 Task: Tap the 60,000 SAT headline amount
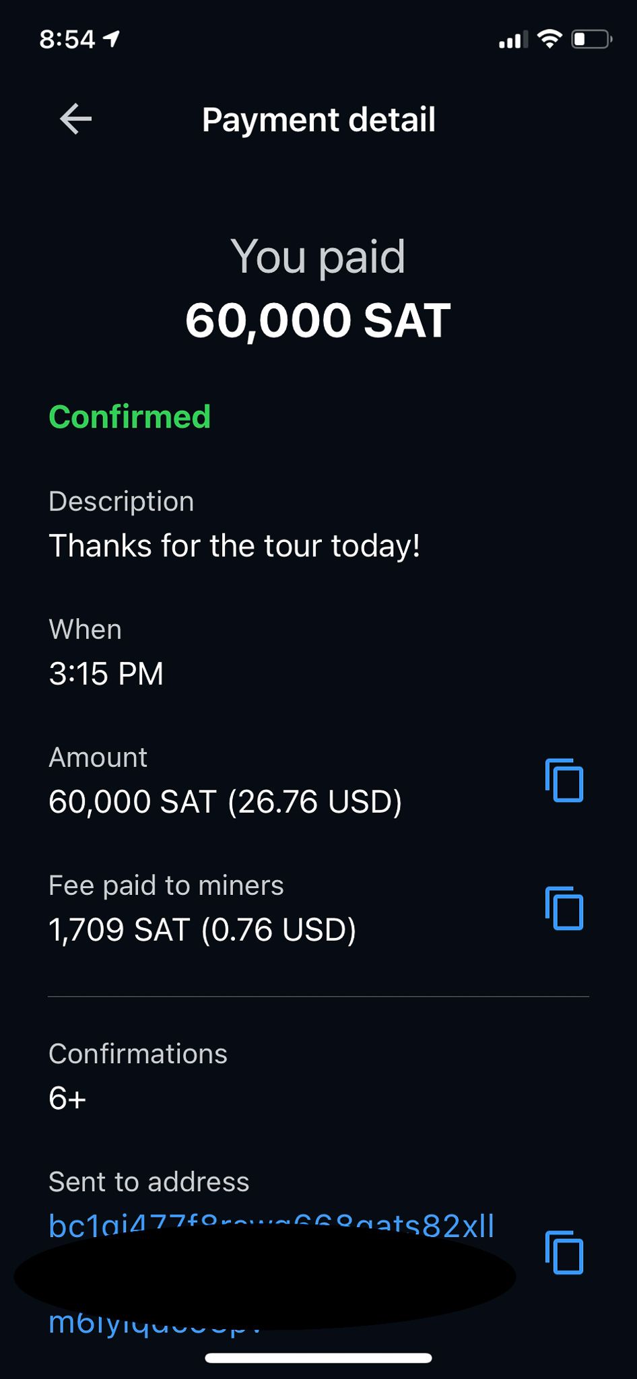pyautogui.click(x=318, y=321)
